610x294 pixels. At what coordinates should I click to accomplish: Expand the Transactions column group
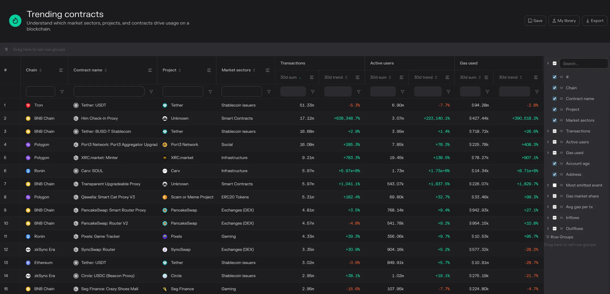pos(548,131)
